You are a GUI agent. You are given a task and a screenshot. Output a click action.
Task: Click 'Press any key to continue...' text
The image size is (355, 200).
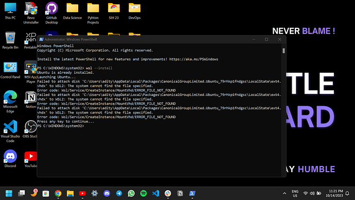(65, 121)
